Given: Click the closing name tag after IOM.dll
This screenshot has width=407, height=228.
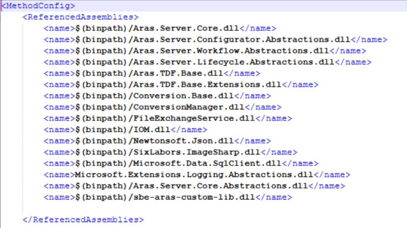Looking at the screenshot, I should coord(189,130).
